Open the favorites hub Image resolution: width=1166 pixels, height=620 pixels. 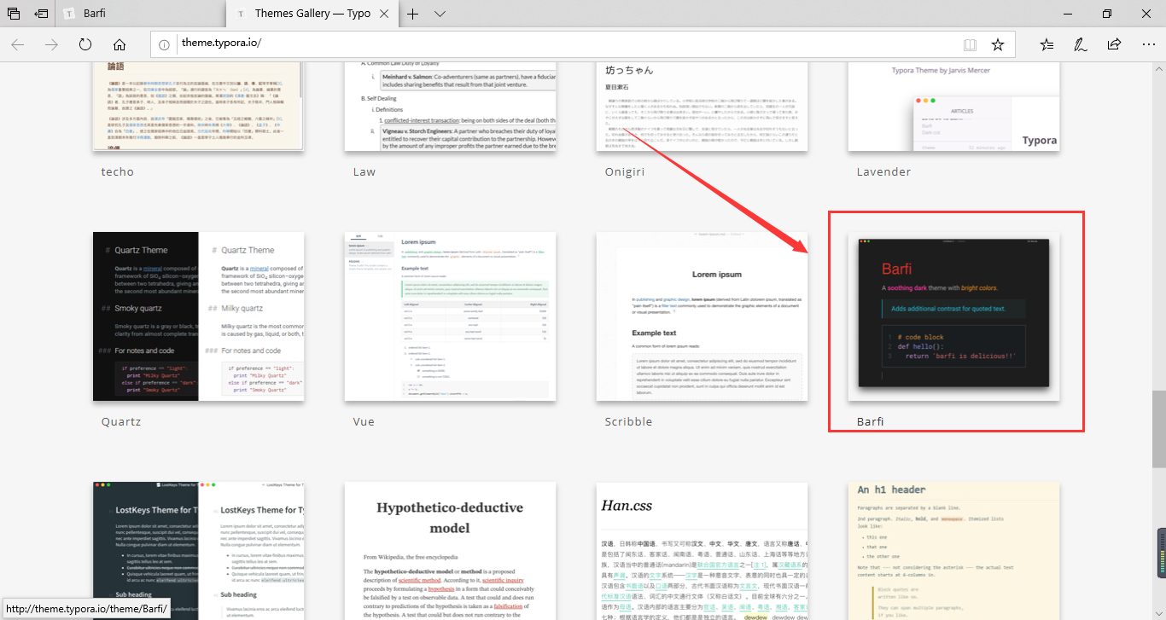[x=1047, y=44]
